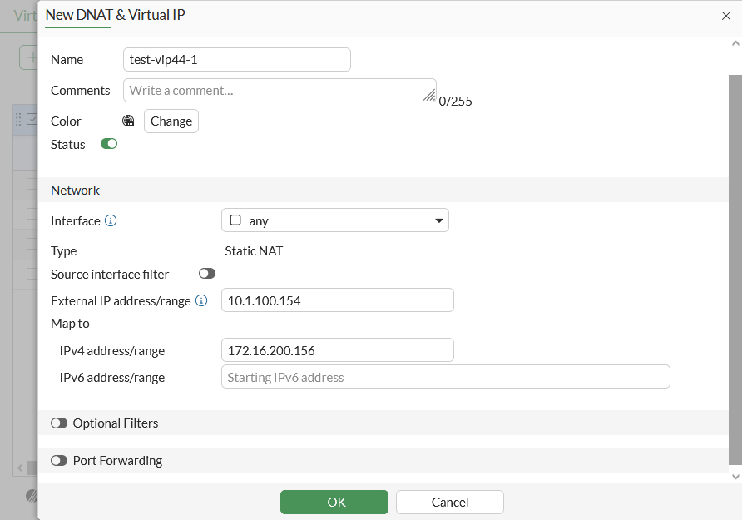This screenshot has height=520, width=742.
Task: Expand the Optional Filters section
Action: point(59,423)
